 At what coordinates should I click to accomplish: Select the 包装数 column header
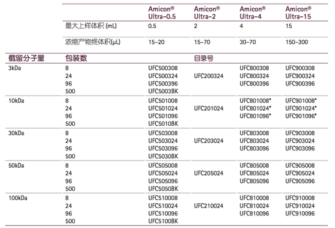tap(76, 58)
